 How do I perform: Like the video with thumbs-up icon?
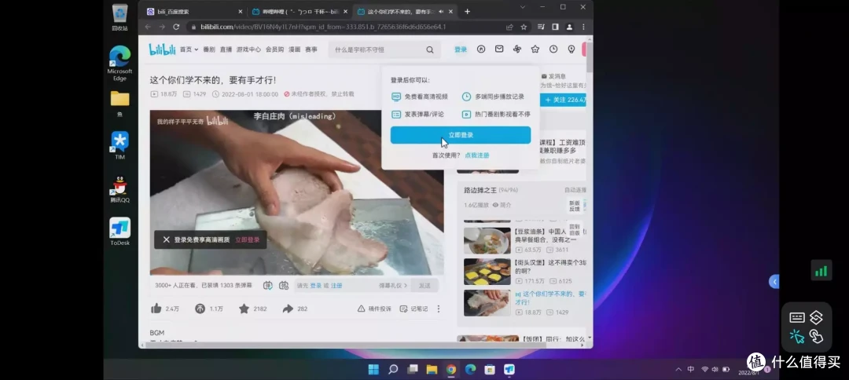coord(156,309)
